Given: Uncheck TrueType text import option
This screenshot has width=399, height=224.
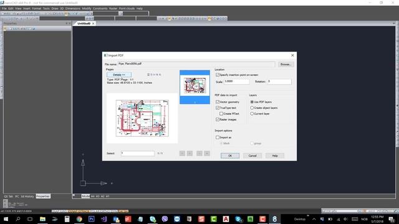Looking at the screenshot, I should 218,108.
